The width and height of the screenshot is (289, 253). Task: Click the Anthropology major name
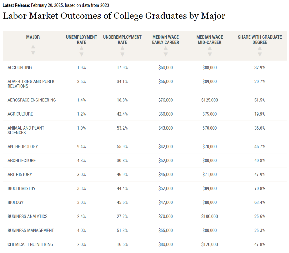[23, 146]
